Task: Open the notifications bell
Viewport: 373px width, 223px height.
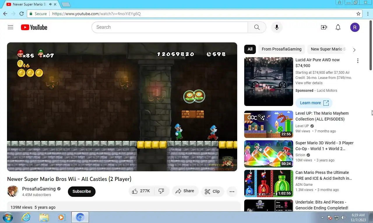Action: (338, 27)
